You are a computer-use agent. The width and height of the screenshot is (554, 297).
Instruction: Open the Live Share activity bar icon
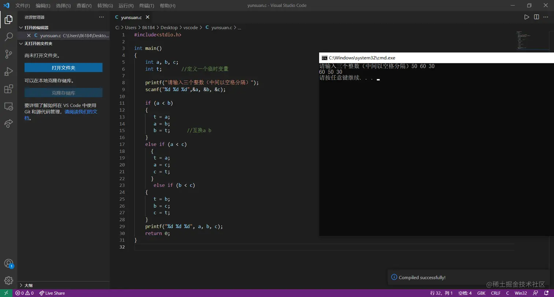point(8,123)
